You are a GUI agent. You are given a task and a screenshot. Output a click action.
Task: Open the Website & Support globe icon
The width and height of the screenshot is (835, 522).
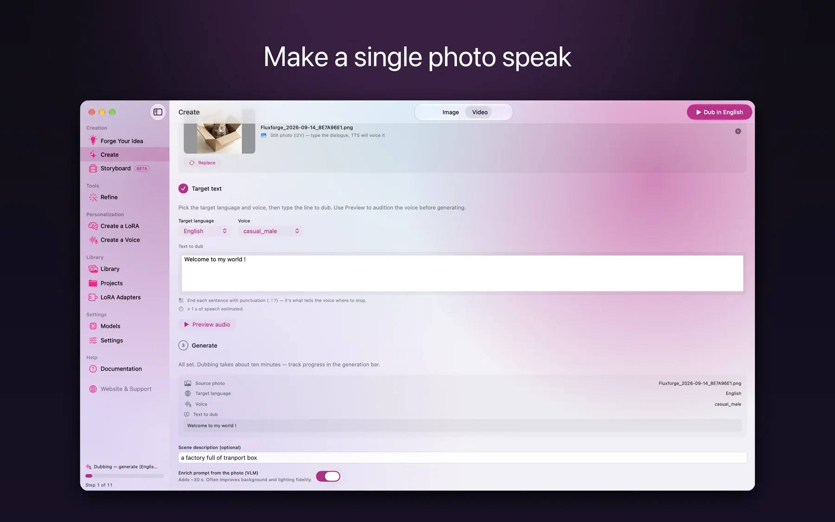pos(93,389)
